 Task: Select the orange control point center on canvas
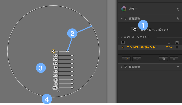coord(53,51)
